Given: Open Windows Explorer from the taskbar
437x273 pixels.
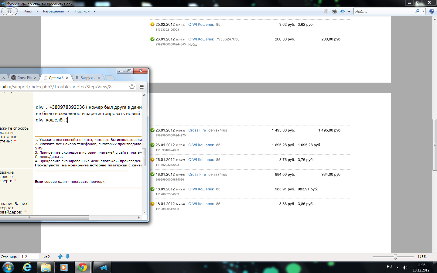Looking at the screenshot, I should point(46,267).
